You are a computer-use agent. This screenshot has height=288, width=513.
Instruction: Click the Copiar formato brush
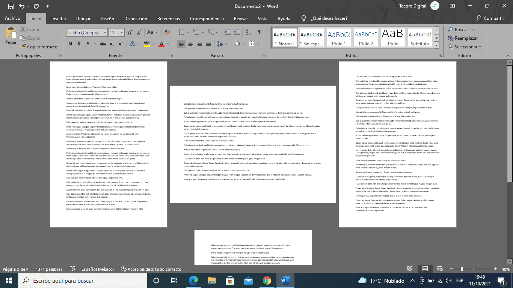pyautogui.click(x=39, y=47)
